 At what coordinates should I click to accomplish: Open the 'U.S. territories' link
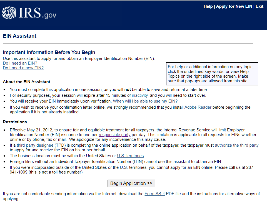coord(131,156)
